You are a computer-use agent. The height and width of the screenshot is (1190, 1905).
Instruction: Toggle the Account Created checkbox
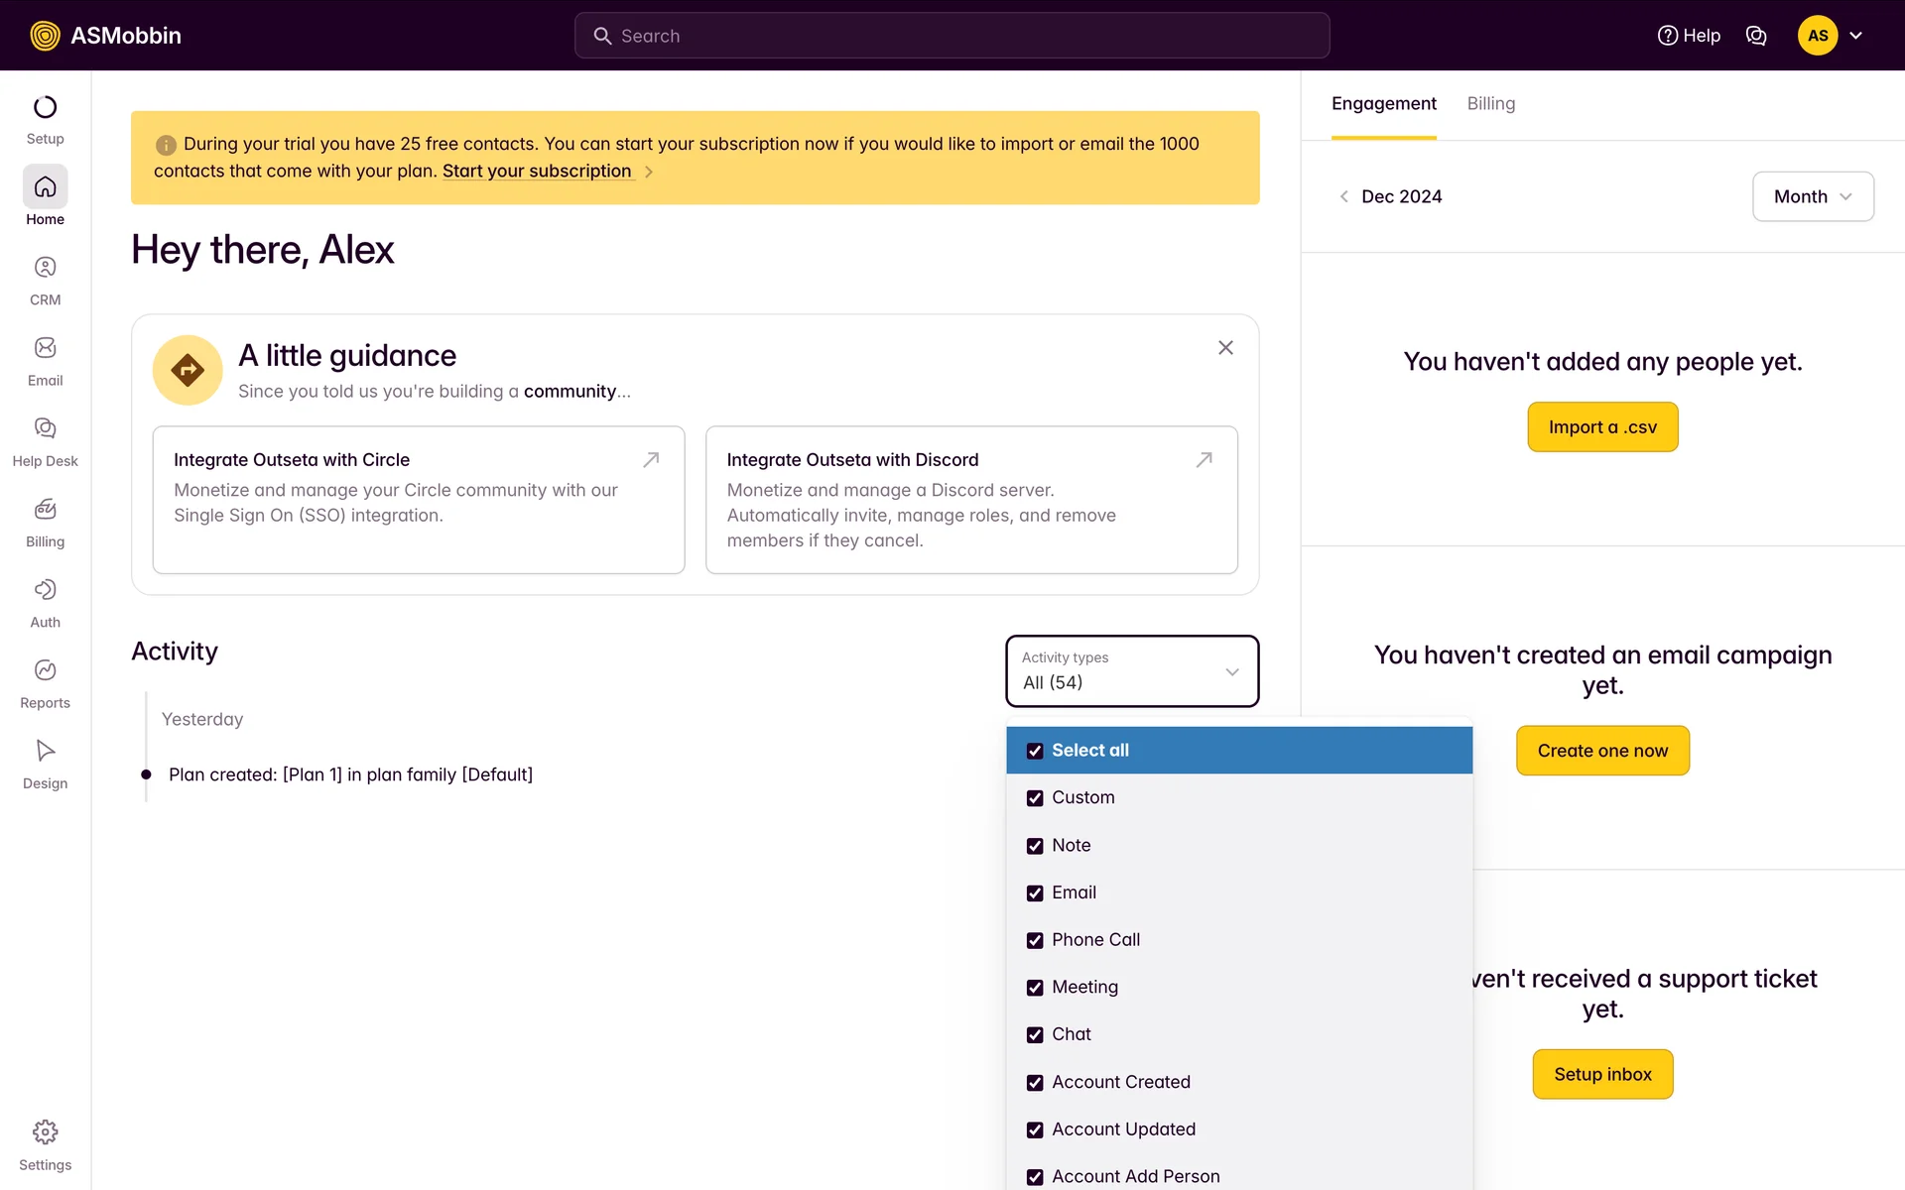pyautogui.click(x=1035, y=1083)
